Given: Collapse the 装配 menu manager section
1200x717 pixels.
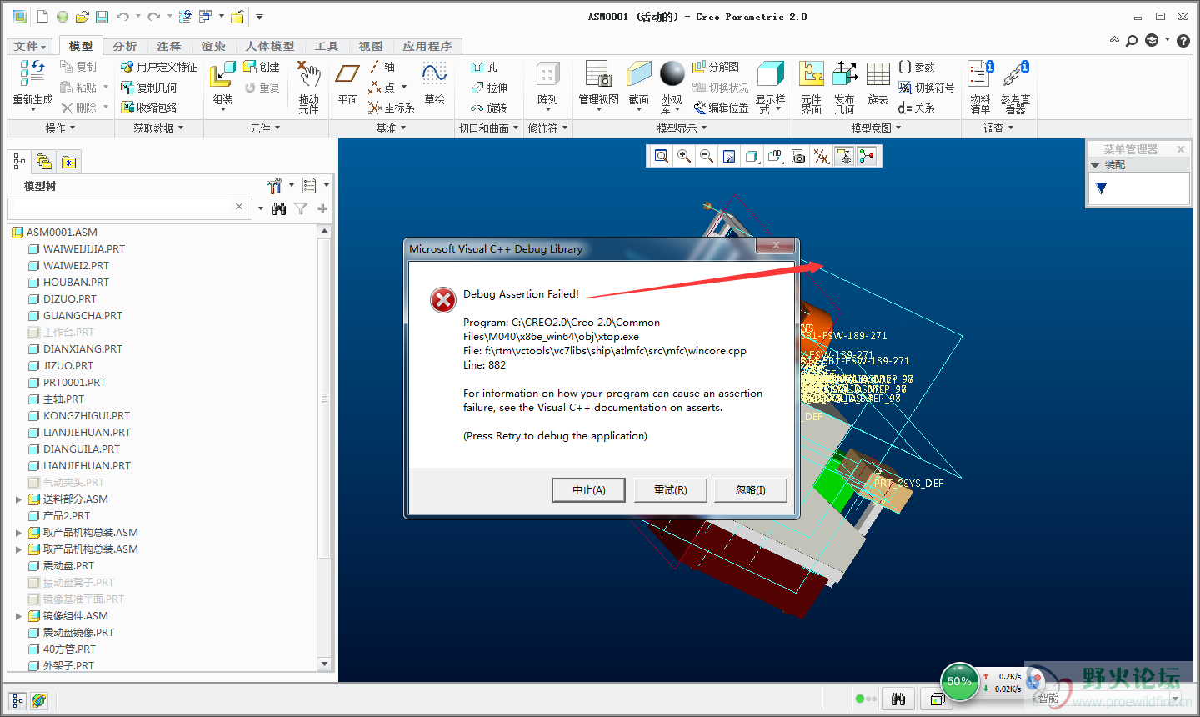Looking at the screenshot, I should coord(1095,165).
